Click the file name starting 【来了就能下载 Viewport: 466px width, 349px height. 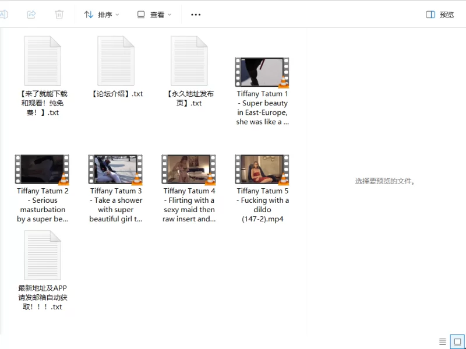[43, 103]
